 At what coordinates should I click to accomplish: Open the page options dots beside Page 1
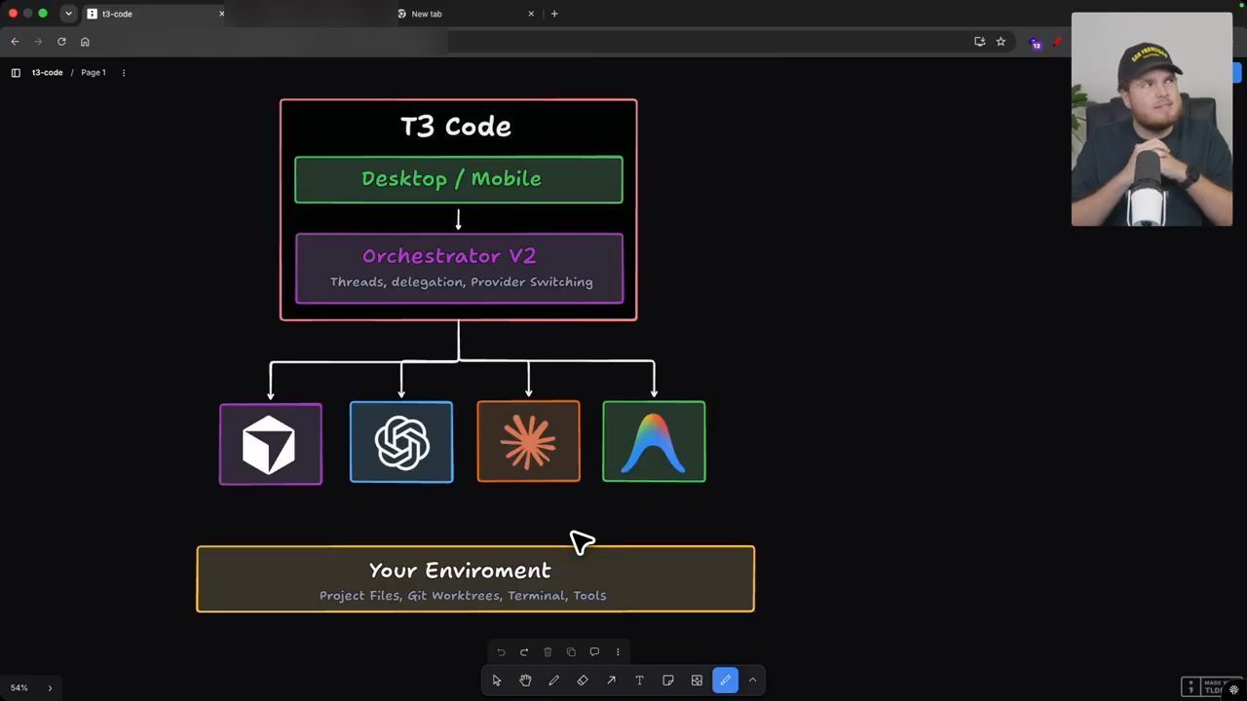click(123, 73)
